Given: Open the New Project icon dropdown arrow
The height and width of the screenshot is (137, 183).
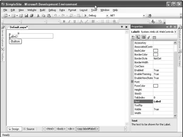Looking at the screenshot, I should pos(9,15).
